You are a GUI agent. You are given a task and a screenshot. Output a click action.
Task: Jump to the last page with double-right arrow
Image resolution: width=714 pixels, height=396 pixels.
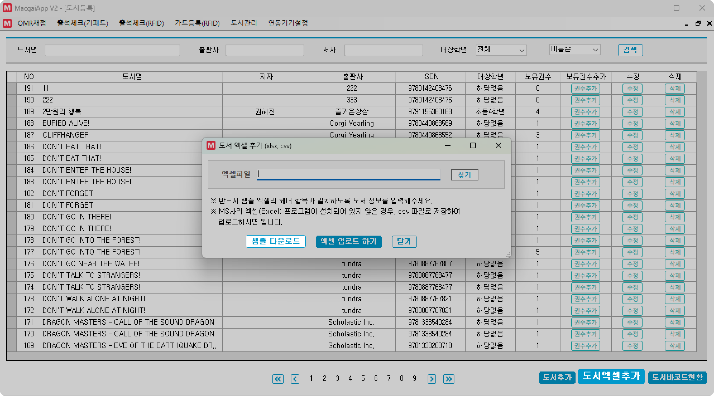pos(449,379)
